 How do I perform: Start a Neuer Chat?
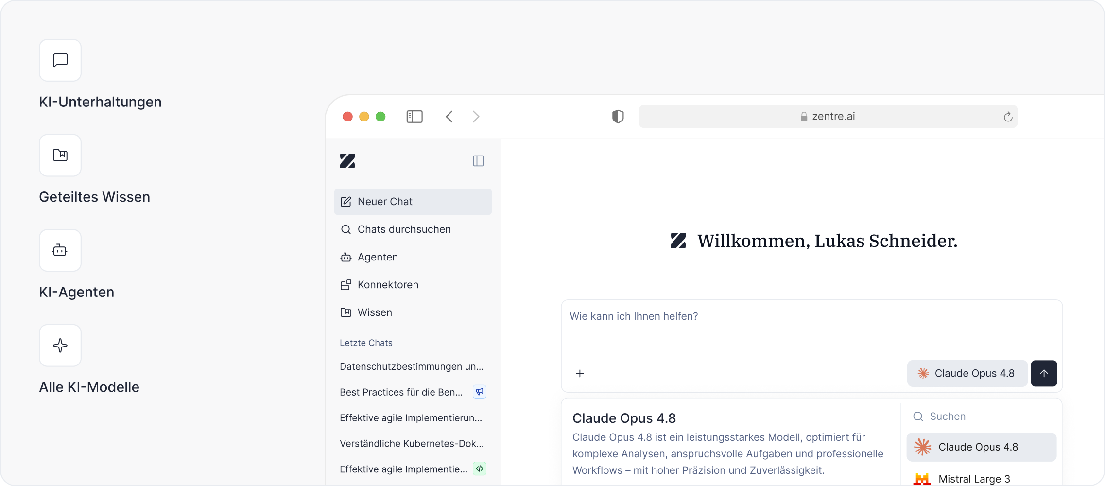pyautogui.click(x=413, y=202)
